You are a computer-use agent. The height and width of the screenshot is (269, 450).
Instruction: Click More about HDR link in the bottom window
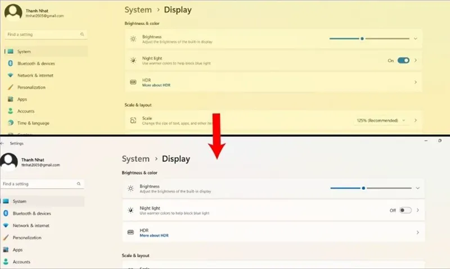pyautogui.click(x=154, y=235)
